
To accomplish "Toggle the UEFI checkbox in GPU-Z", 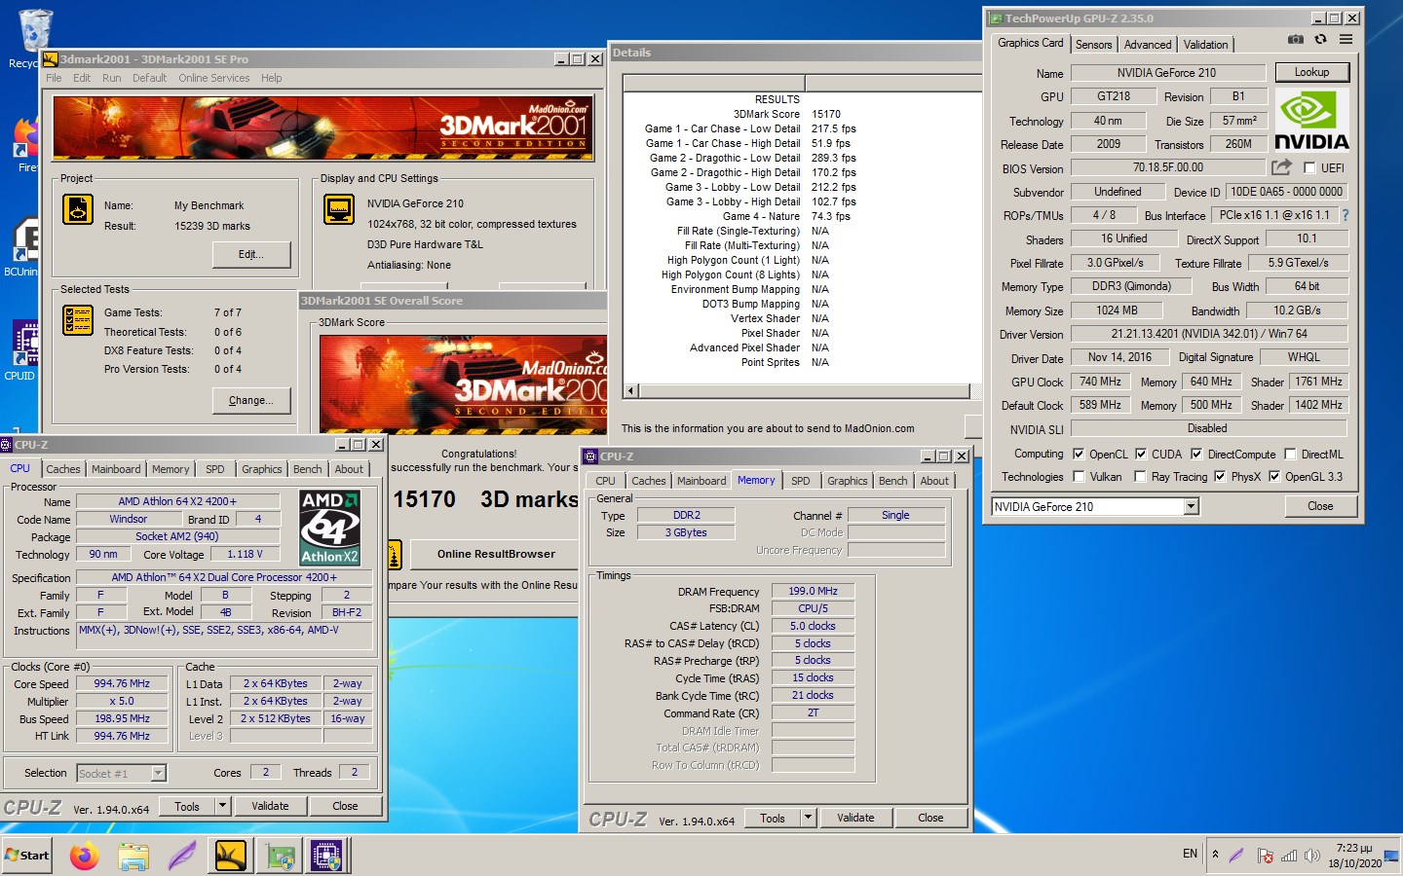I will [x=1309, y=168].
